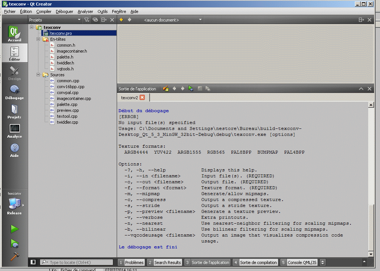Viewport: 380px width, 271px height.
Task: Select imagecontainer.h header file
Action: (72, 51)
